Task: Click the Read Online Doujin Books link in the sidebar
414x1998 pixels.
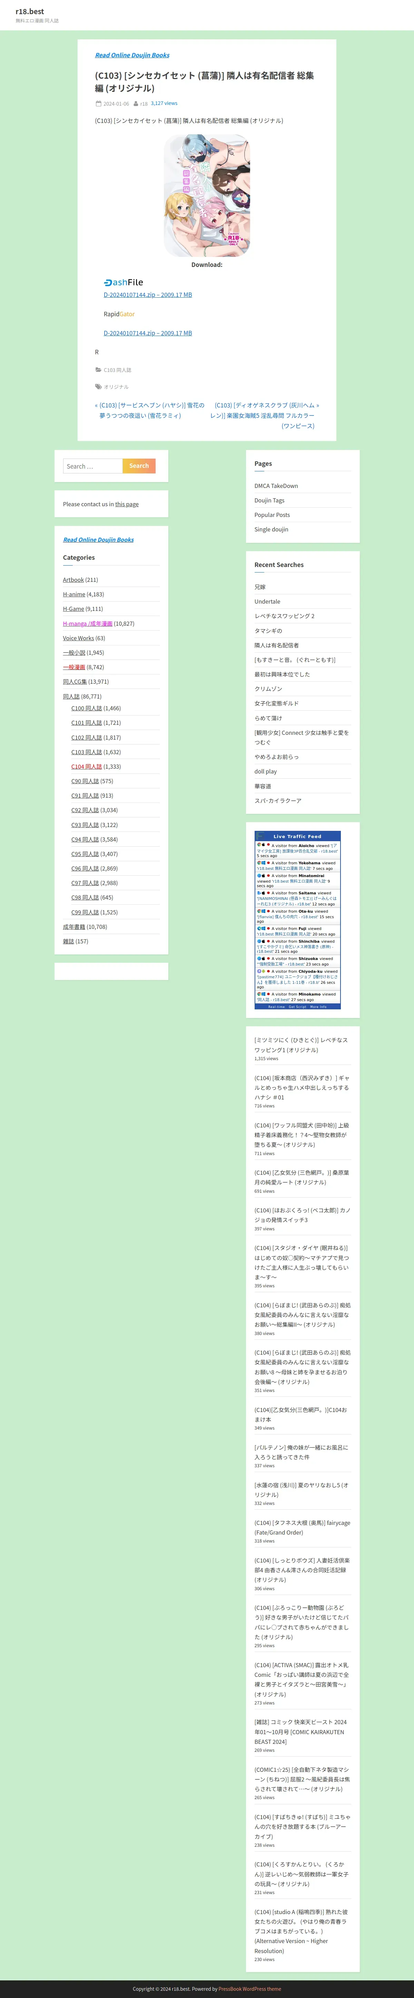Action: pos(98,540)
